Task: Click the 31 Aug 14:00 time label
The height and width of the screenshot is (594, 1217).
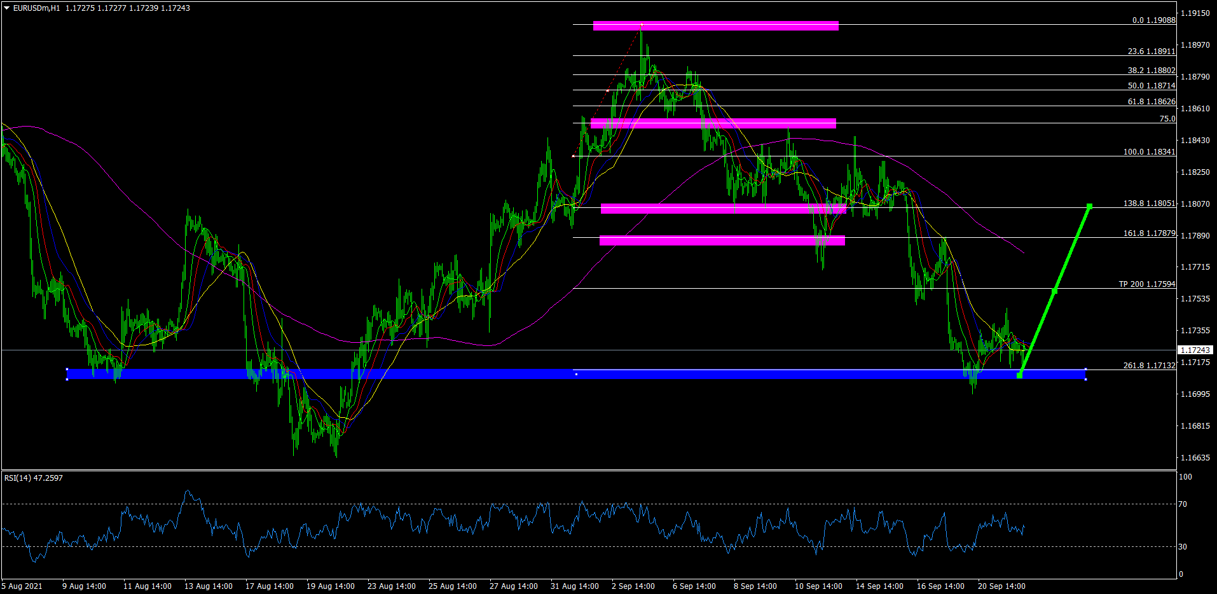Action: point(575,586)
